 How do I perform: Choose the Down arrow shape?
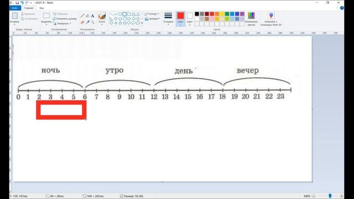click(x=111, y=23)
